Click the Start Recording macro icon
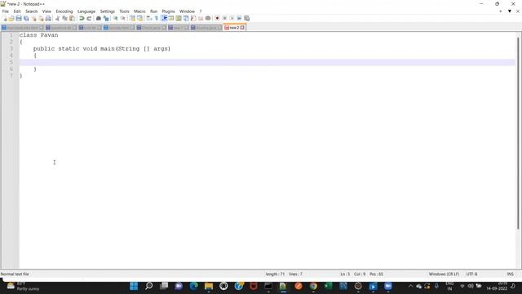This screenshot has height=294, width=522. point(217,18)
